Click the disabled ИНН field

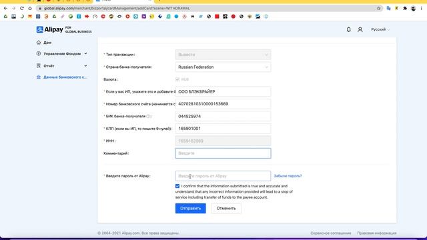[223, 141]
